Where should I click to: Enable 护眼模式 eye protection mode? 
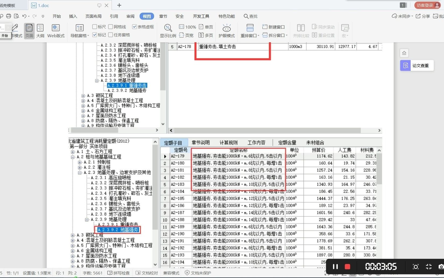click(x=226, y=31)
